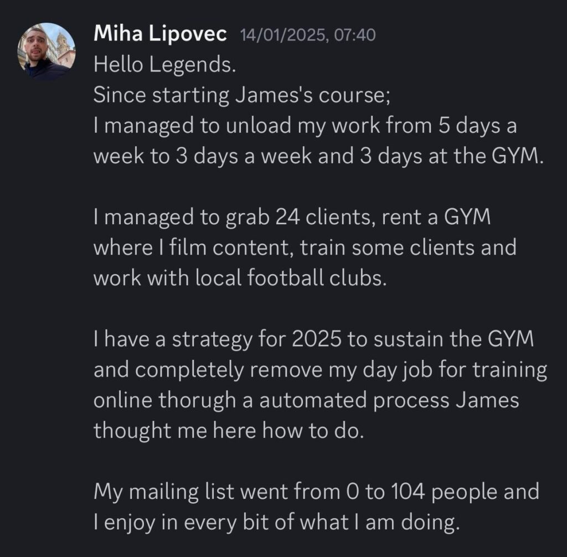This screenshot has height=557, width=567.
Task: Click the line starting "online thorugh a automated"
Action: [x=306, y=399]
